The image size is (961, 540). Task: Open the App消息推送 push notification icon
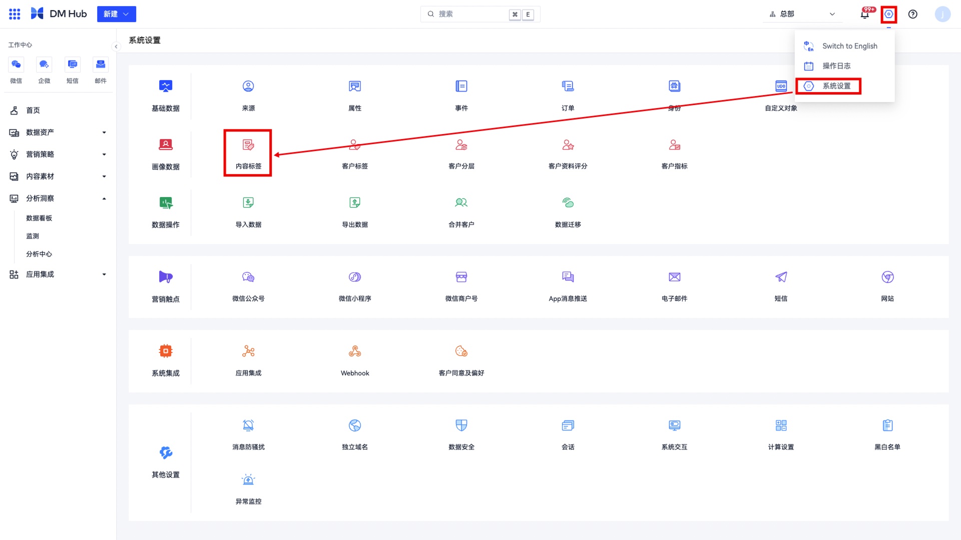click(x=568, y=277)
